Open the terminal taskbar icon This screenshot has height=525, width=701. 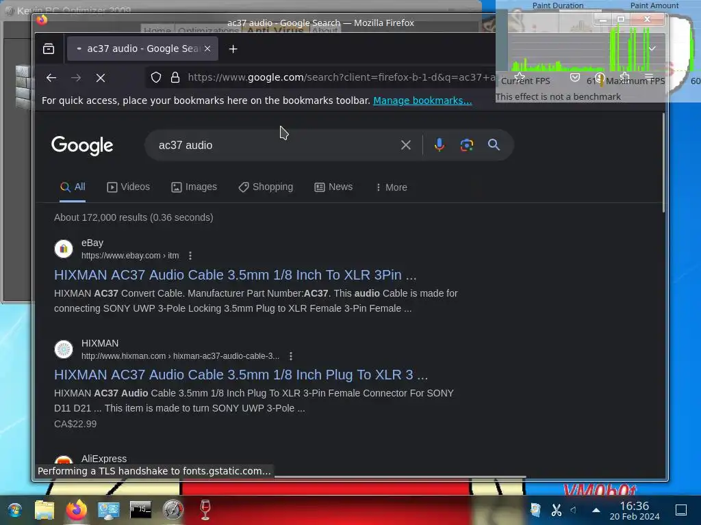tap(140, 510)
